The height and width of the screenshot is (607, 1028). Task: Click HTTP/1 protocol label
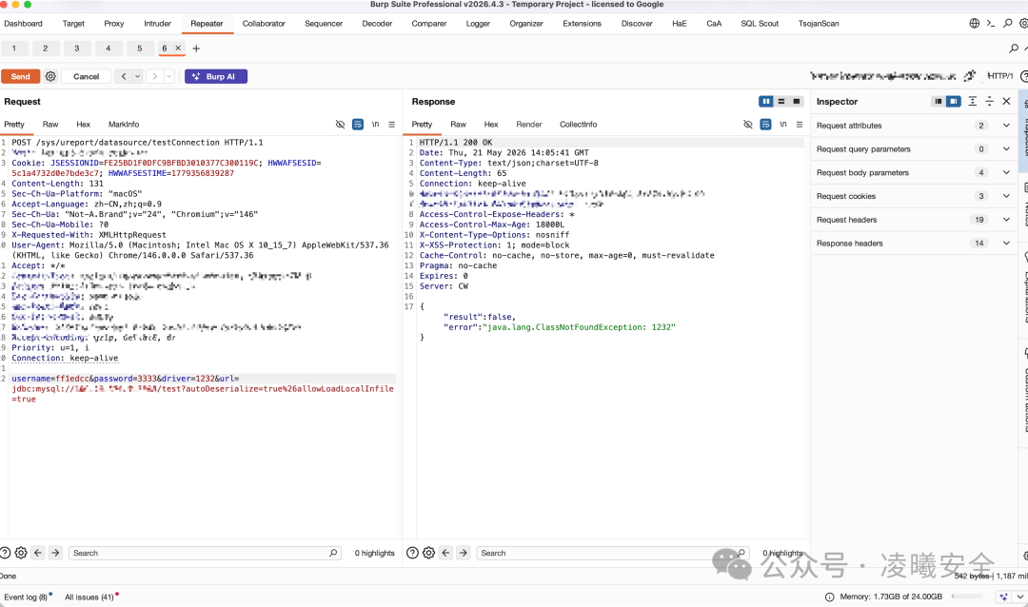click(x=1000, y=76)
